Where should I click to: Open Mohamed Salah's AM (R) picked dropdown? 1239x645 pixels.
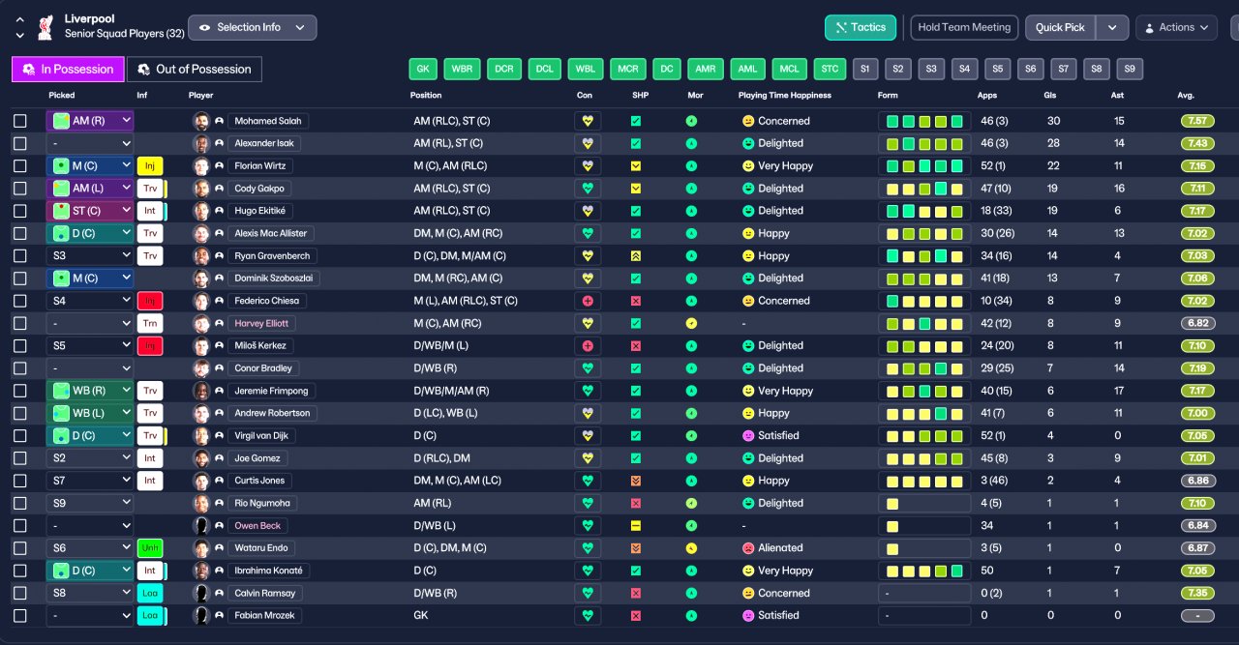click(90, 121)
